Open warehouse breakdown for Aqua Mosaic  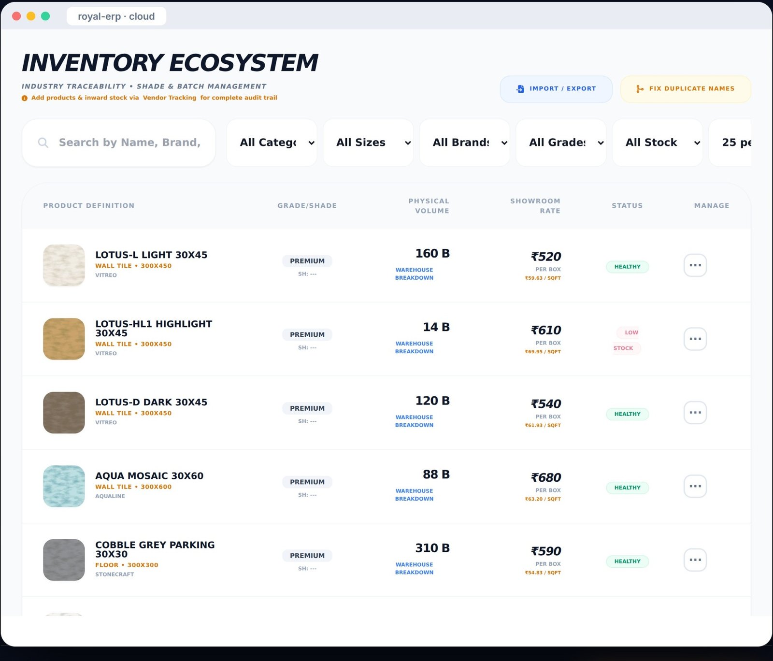tap(415, 495)
